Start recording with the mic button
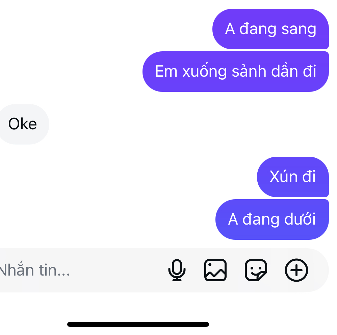 tap(177, 270)
